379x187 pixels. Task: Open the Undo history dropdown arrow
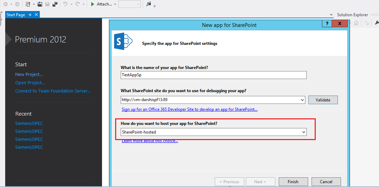(x=71, y=4)
